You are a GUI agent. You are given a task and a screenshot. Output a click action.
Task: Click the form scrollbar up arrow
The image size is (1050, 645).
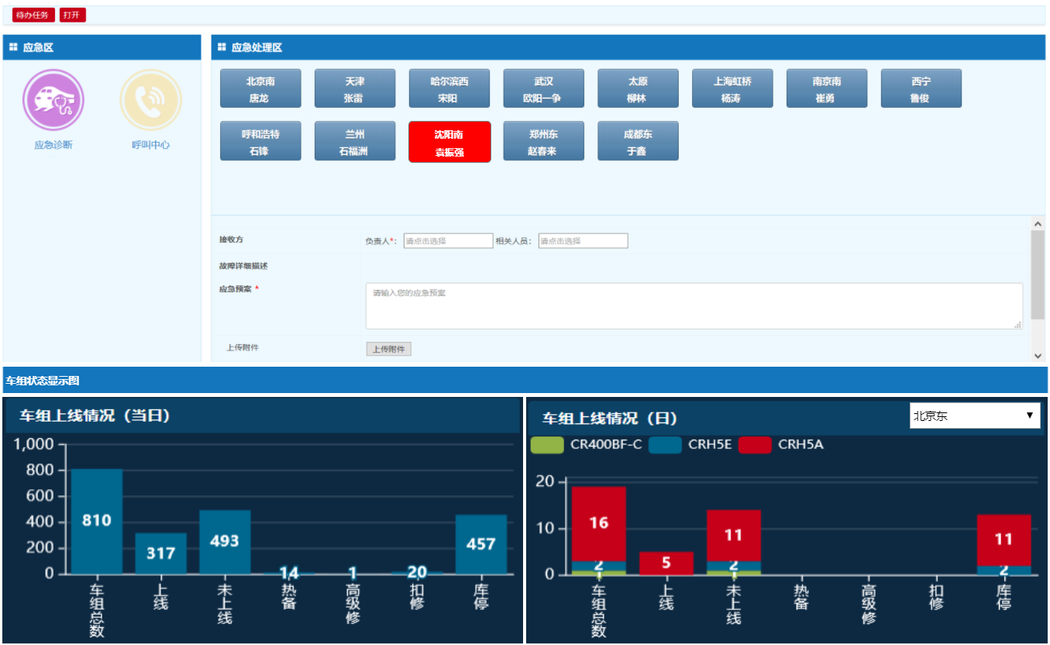(1038, 224)
